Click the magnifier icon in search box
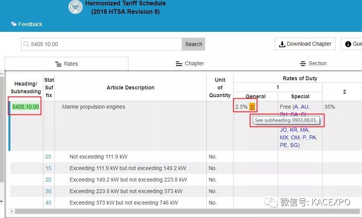Viewport: 362px width, 218px height. 26,44
